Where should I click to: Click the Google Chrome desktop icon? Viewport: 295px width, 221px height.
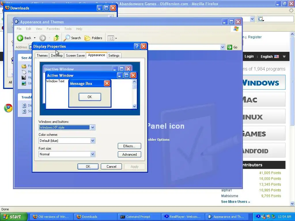click(8, 108)
